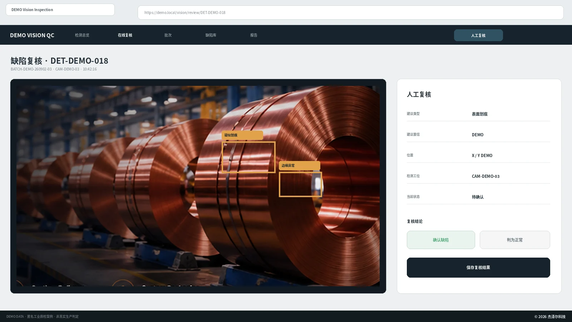Open the 批次 navigation tab
Viewport: 572px width, 322px height.
[x=168, y=35]
